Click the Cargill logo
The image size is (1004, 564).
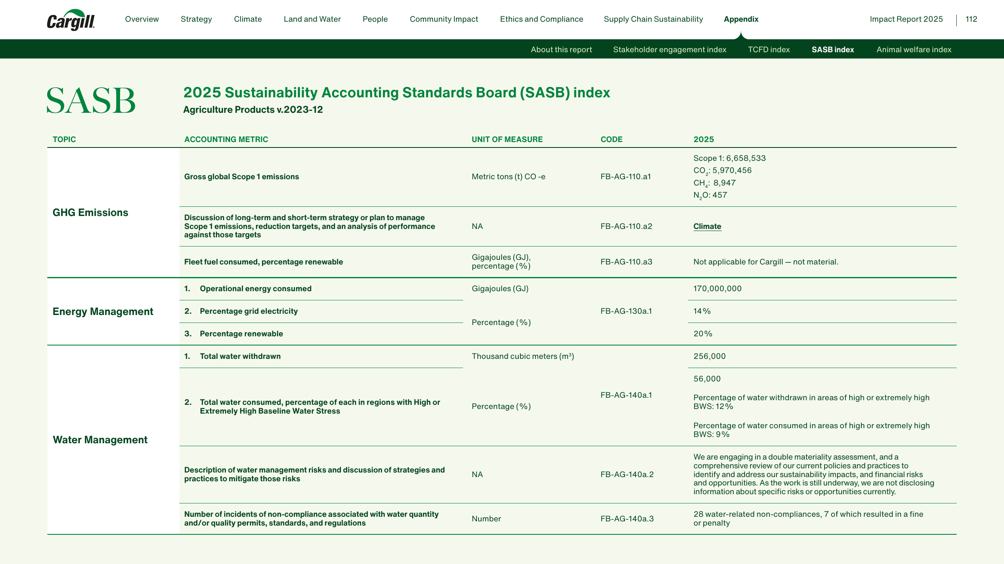71,20
